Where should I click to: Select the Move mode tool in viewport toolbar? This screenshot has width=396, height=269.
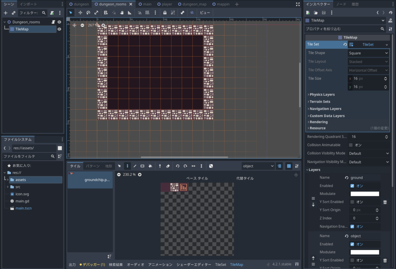80,13
